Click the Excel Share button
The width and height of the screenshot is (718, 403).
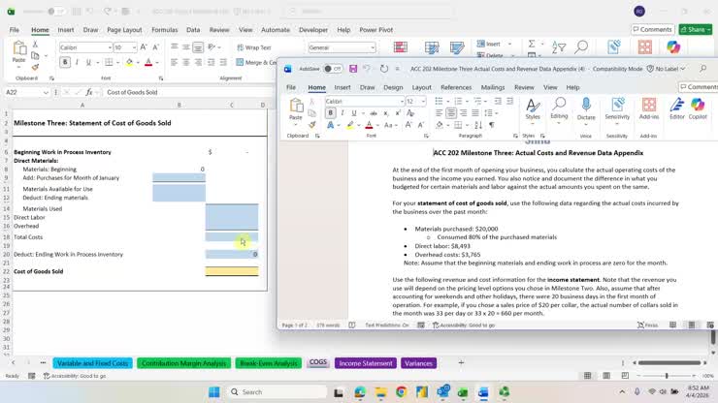tap(696, 30)
